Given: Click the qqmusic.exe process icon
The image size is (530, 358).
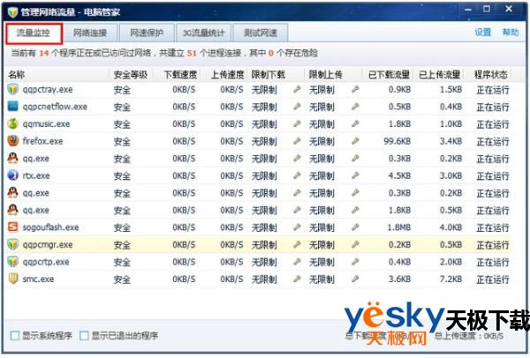Looking at the screenshot, I should pos(12,124).
